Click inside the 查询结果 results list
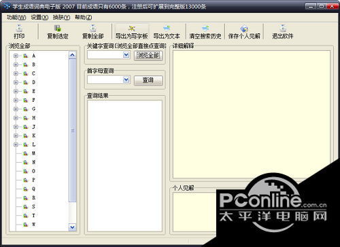340x247 pixels. point(124,166)
